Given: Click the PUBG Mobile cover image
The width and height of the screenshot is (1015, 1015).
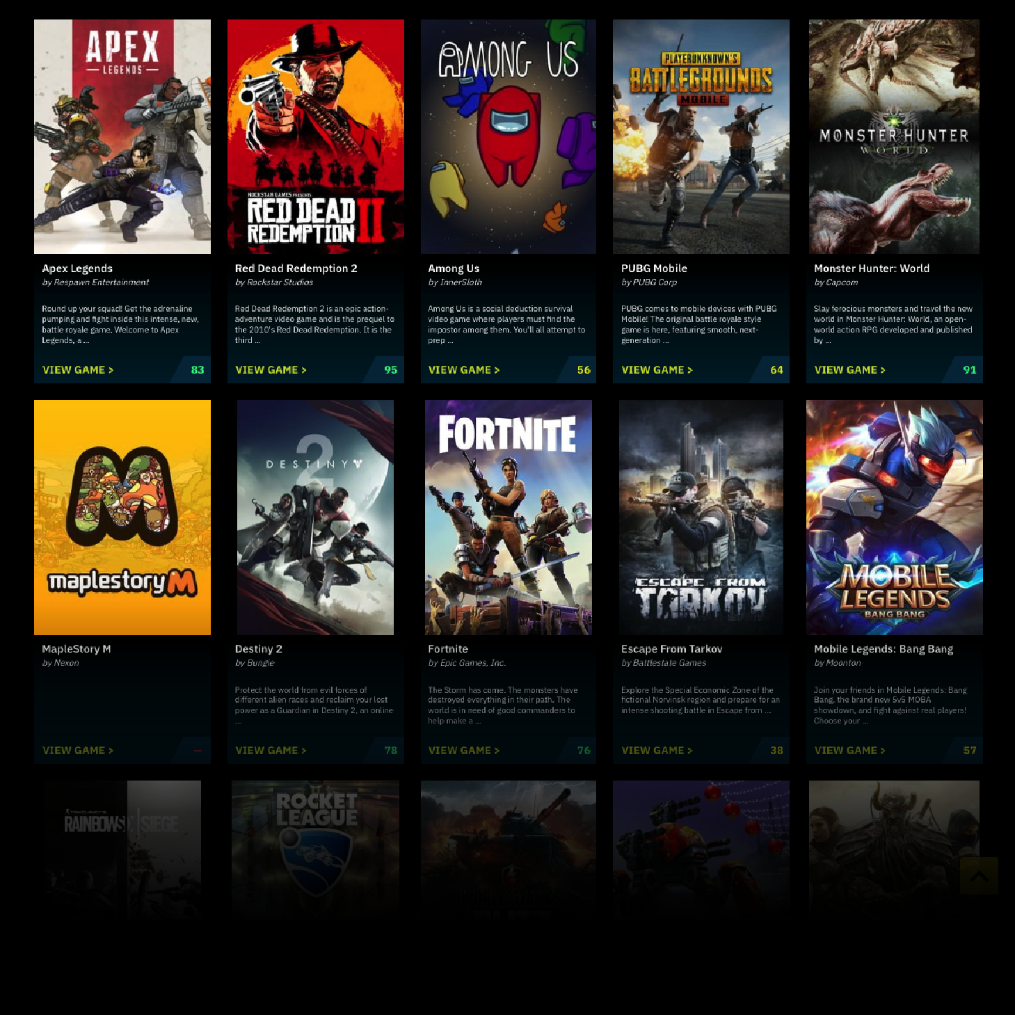Looking at the screenshot, I should (x=701, y=137).
